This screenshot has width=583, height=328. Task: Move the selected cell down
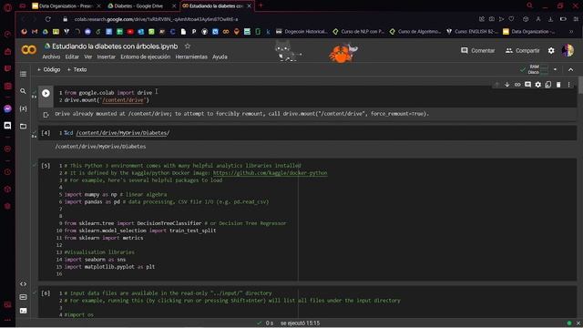click(506, 85)
